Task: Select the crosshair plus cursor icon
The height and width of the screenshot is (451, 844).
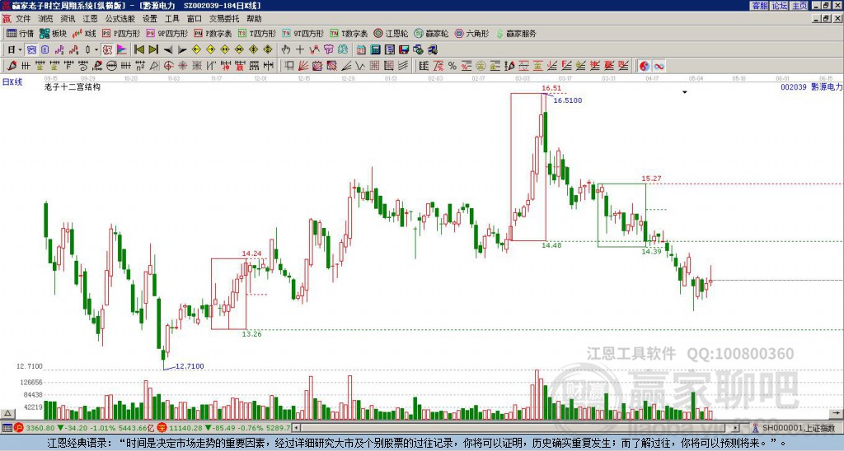Action: click(300, 50)
